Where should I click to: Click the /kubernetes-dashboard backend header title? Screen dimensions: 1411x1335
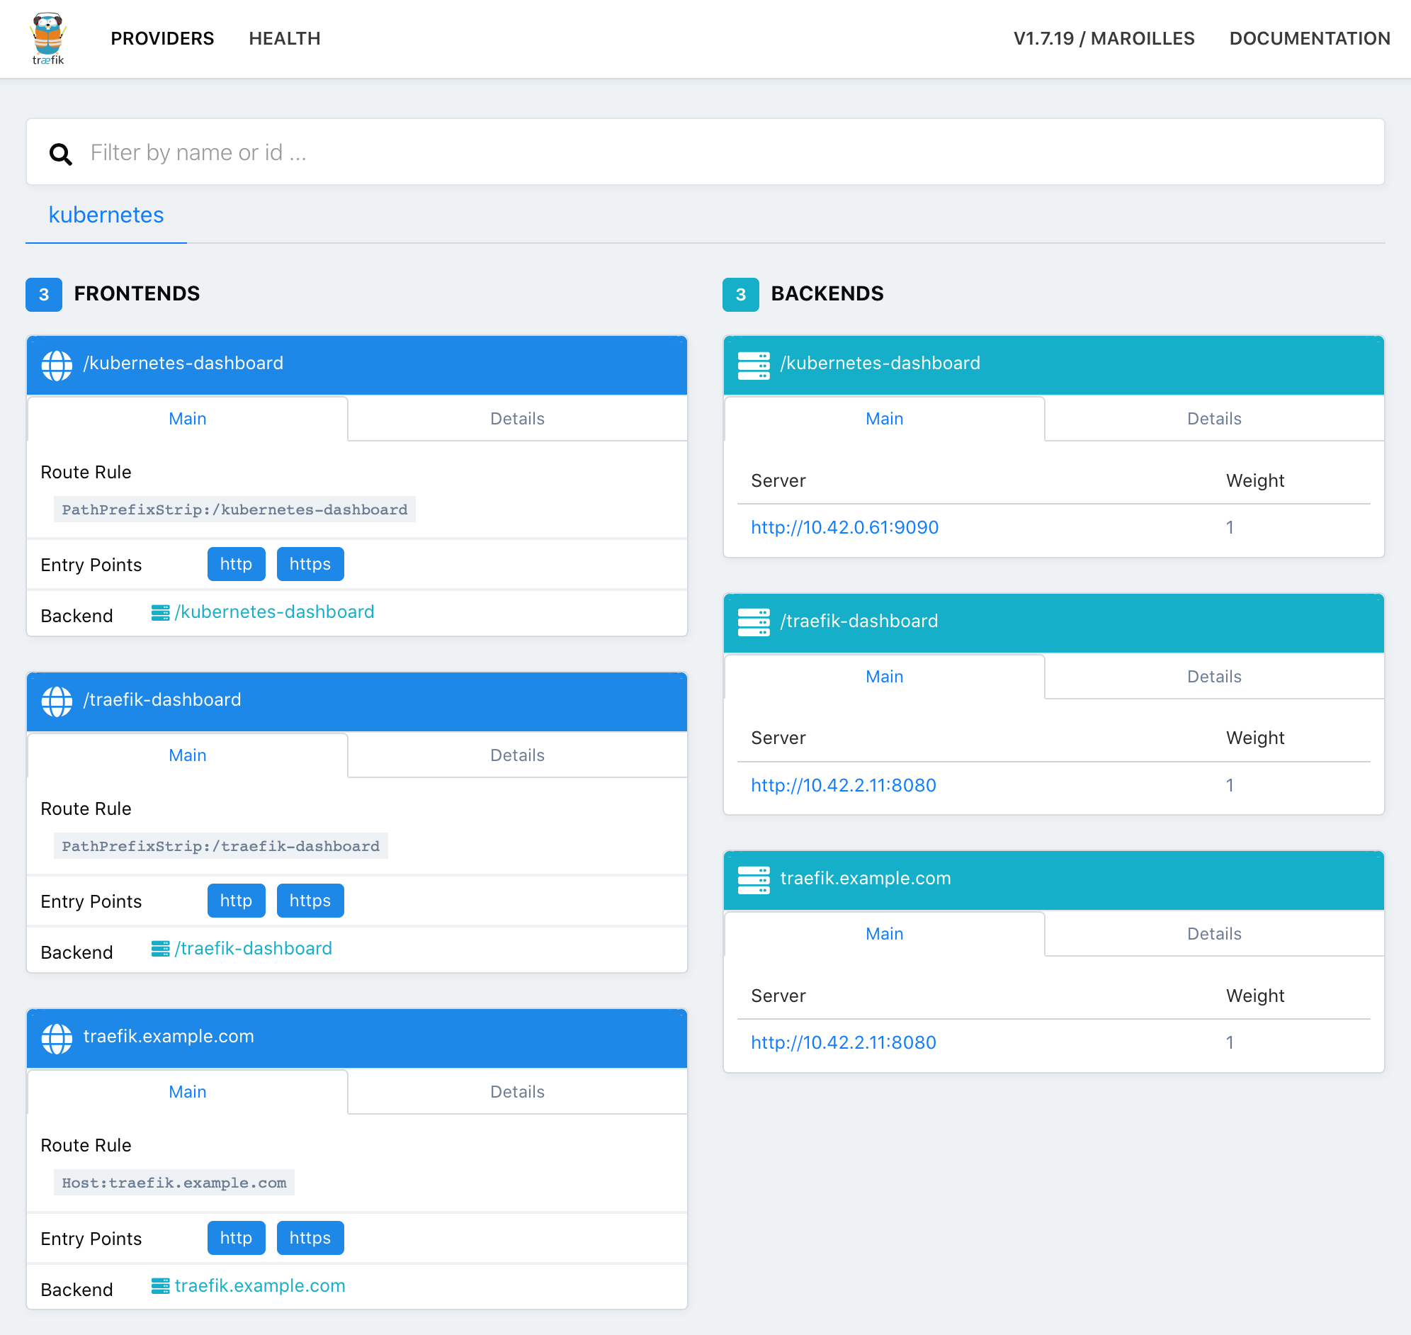(x=880, y=364)
